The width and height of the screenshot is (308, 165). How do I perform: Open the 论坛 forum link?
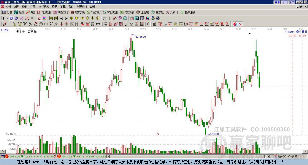click(x=285, y=2)
